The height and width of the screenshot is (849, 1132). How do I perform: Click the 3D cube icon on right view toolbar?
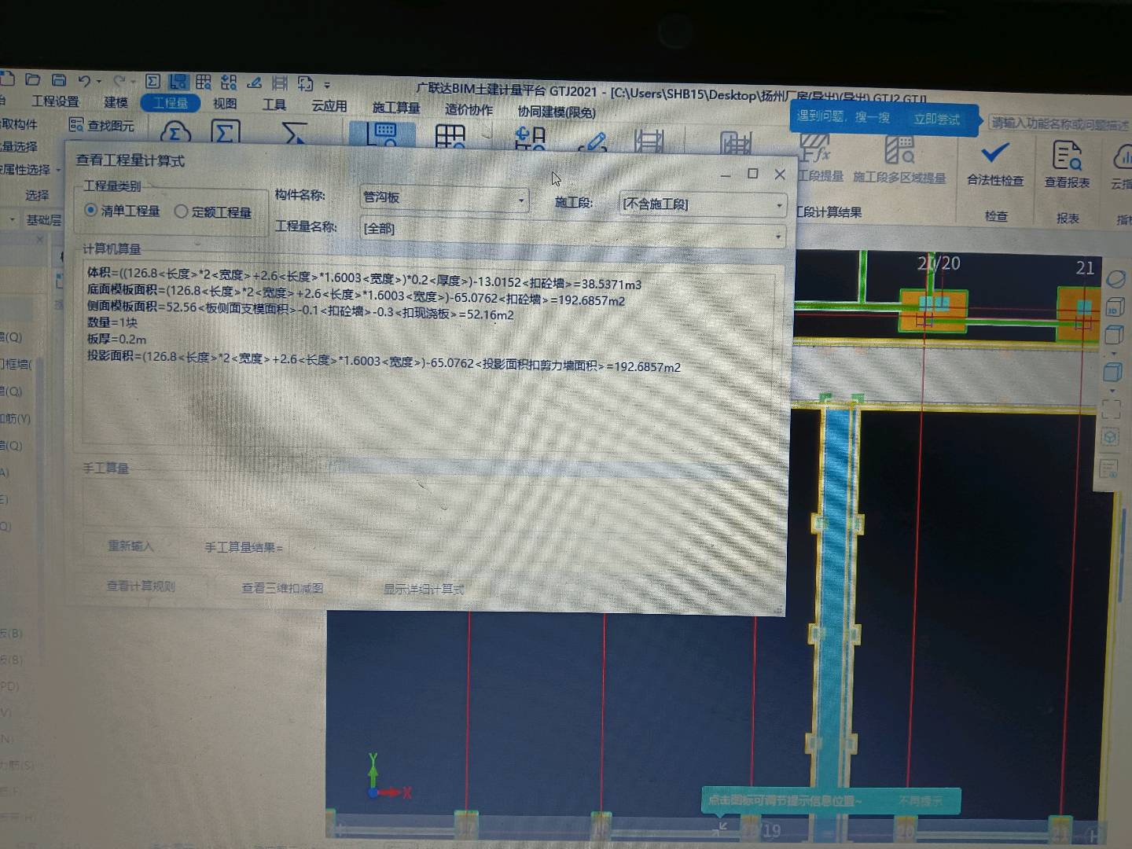[1114, 307]
